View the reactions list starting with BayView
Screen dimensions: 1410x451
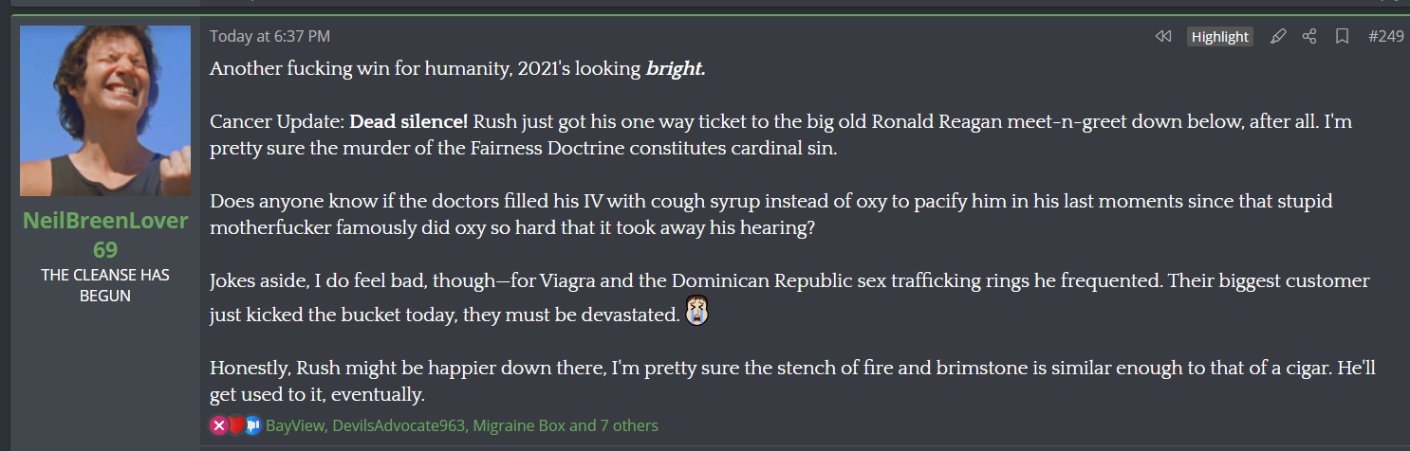tap(461, 425)
